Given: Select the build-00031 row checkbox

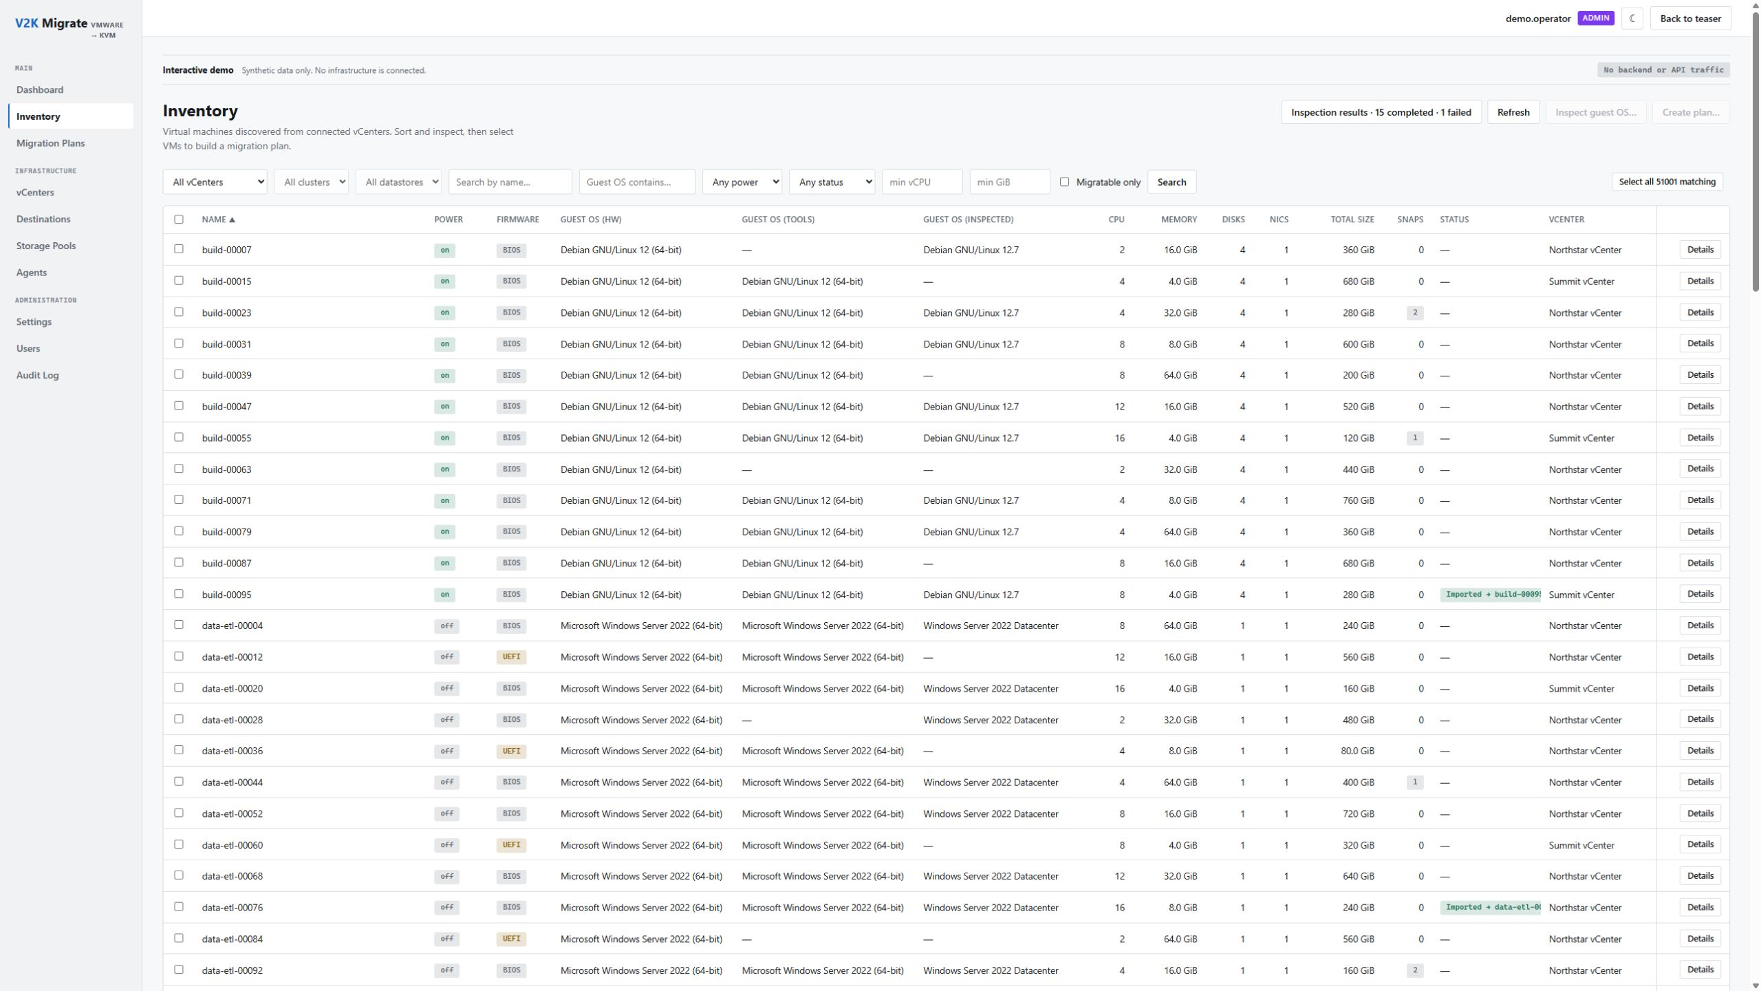Looking at the screenshot, I should (179, 343).
